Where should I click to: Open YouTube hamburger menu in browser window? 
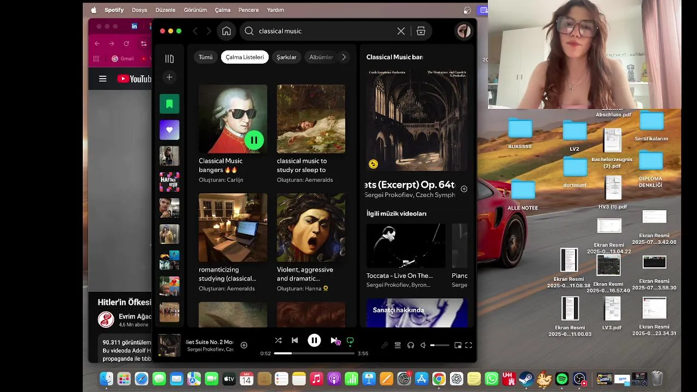pos(102,79)
